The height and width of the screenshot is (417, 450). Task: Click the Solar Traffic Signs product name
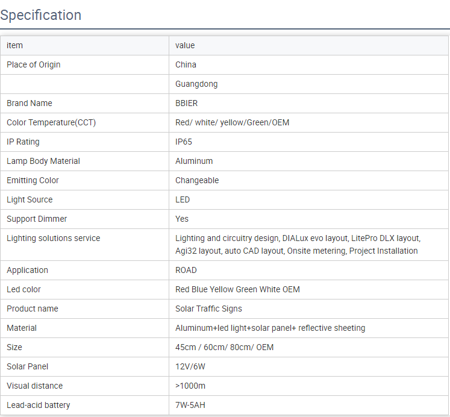(208, 309)
